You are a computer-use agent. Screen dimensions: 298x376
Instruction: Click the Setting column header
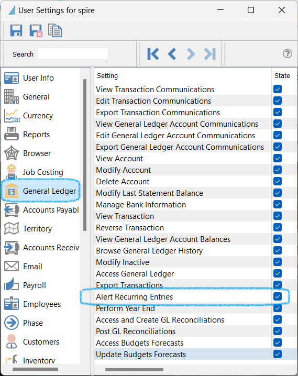point(107,76)
